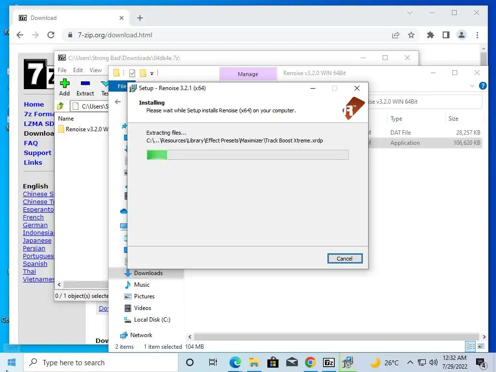Open the Chrome extensions puzzle icon
Screen dimensions: 496x372
tap(430, 35)
